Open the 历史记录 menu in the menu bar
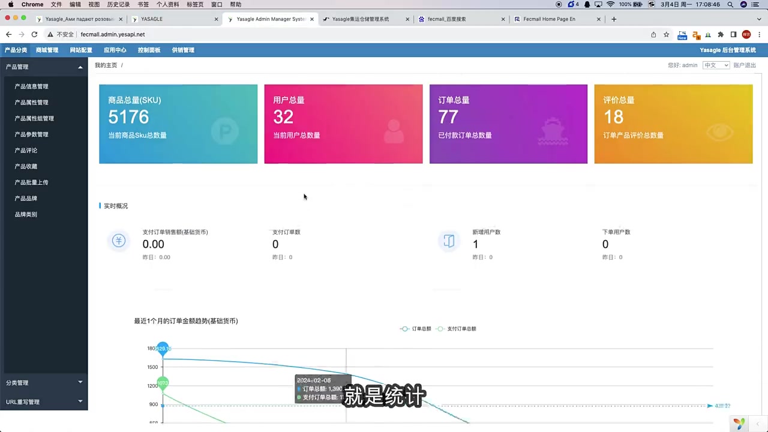The width and height of the screenshot is (768, 432). pyautogui.click(x=118, y=4)
